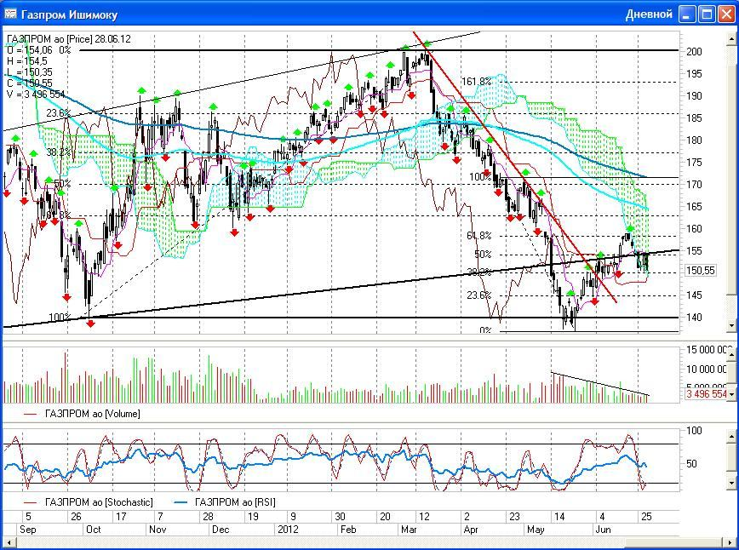Click the 200 price axis label
The image size is (739, 550).
point(694,51)
